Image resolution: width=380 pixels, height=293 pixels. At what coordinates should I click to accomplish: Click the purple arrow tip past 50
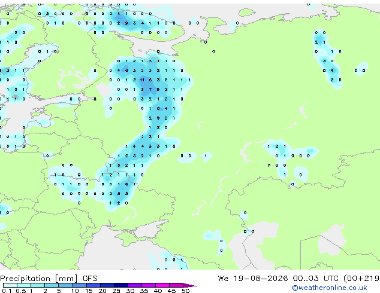pyautogui.click(x=190, y=285)
